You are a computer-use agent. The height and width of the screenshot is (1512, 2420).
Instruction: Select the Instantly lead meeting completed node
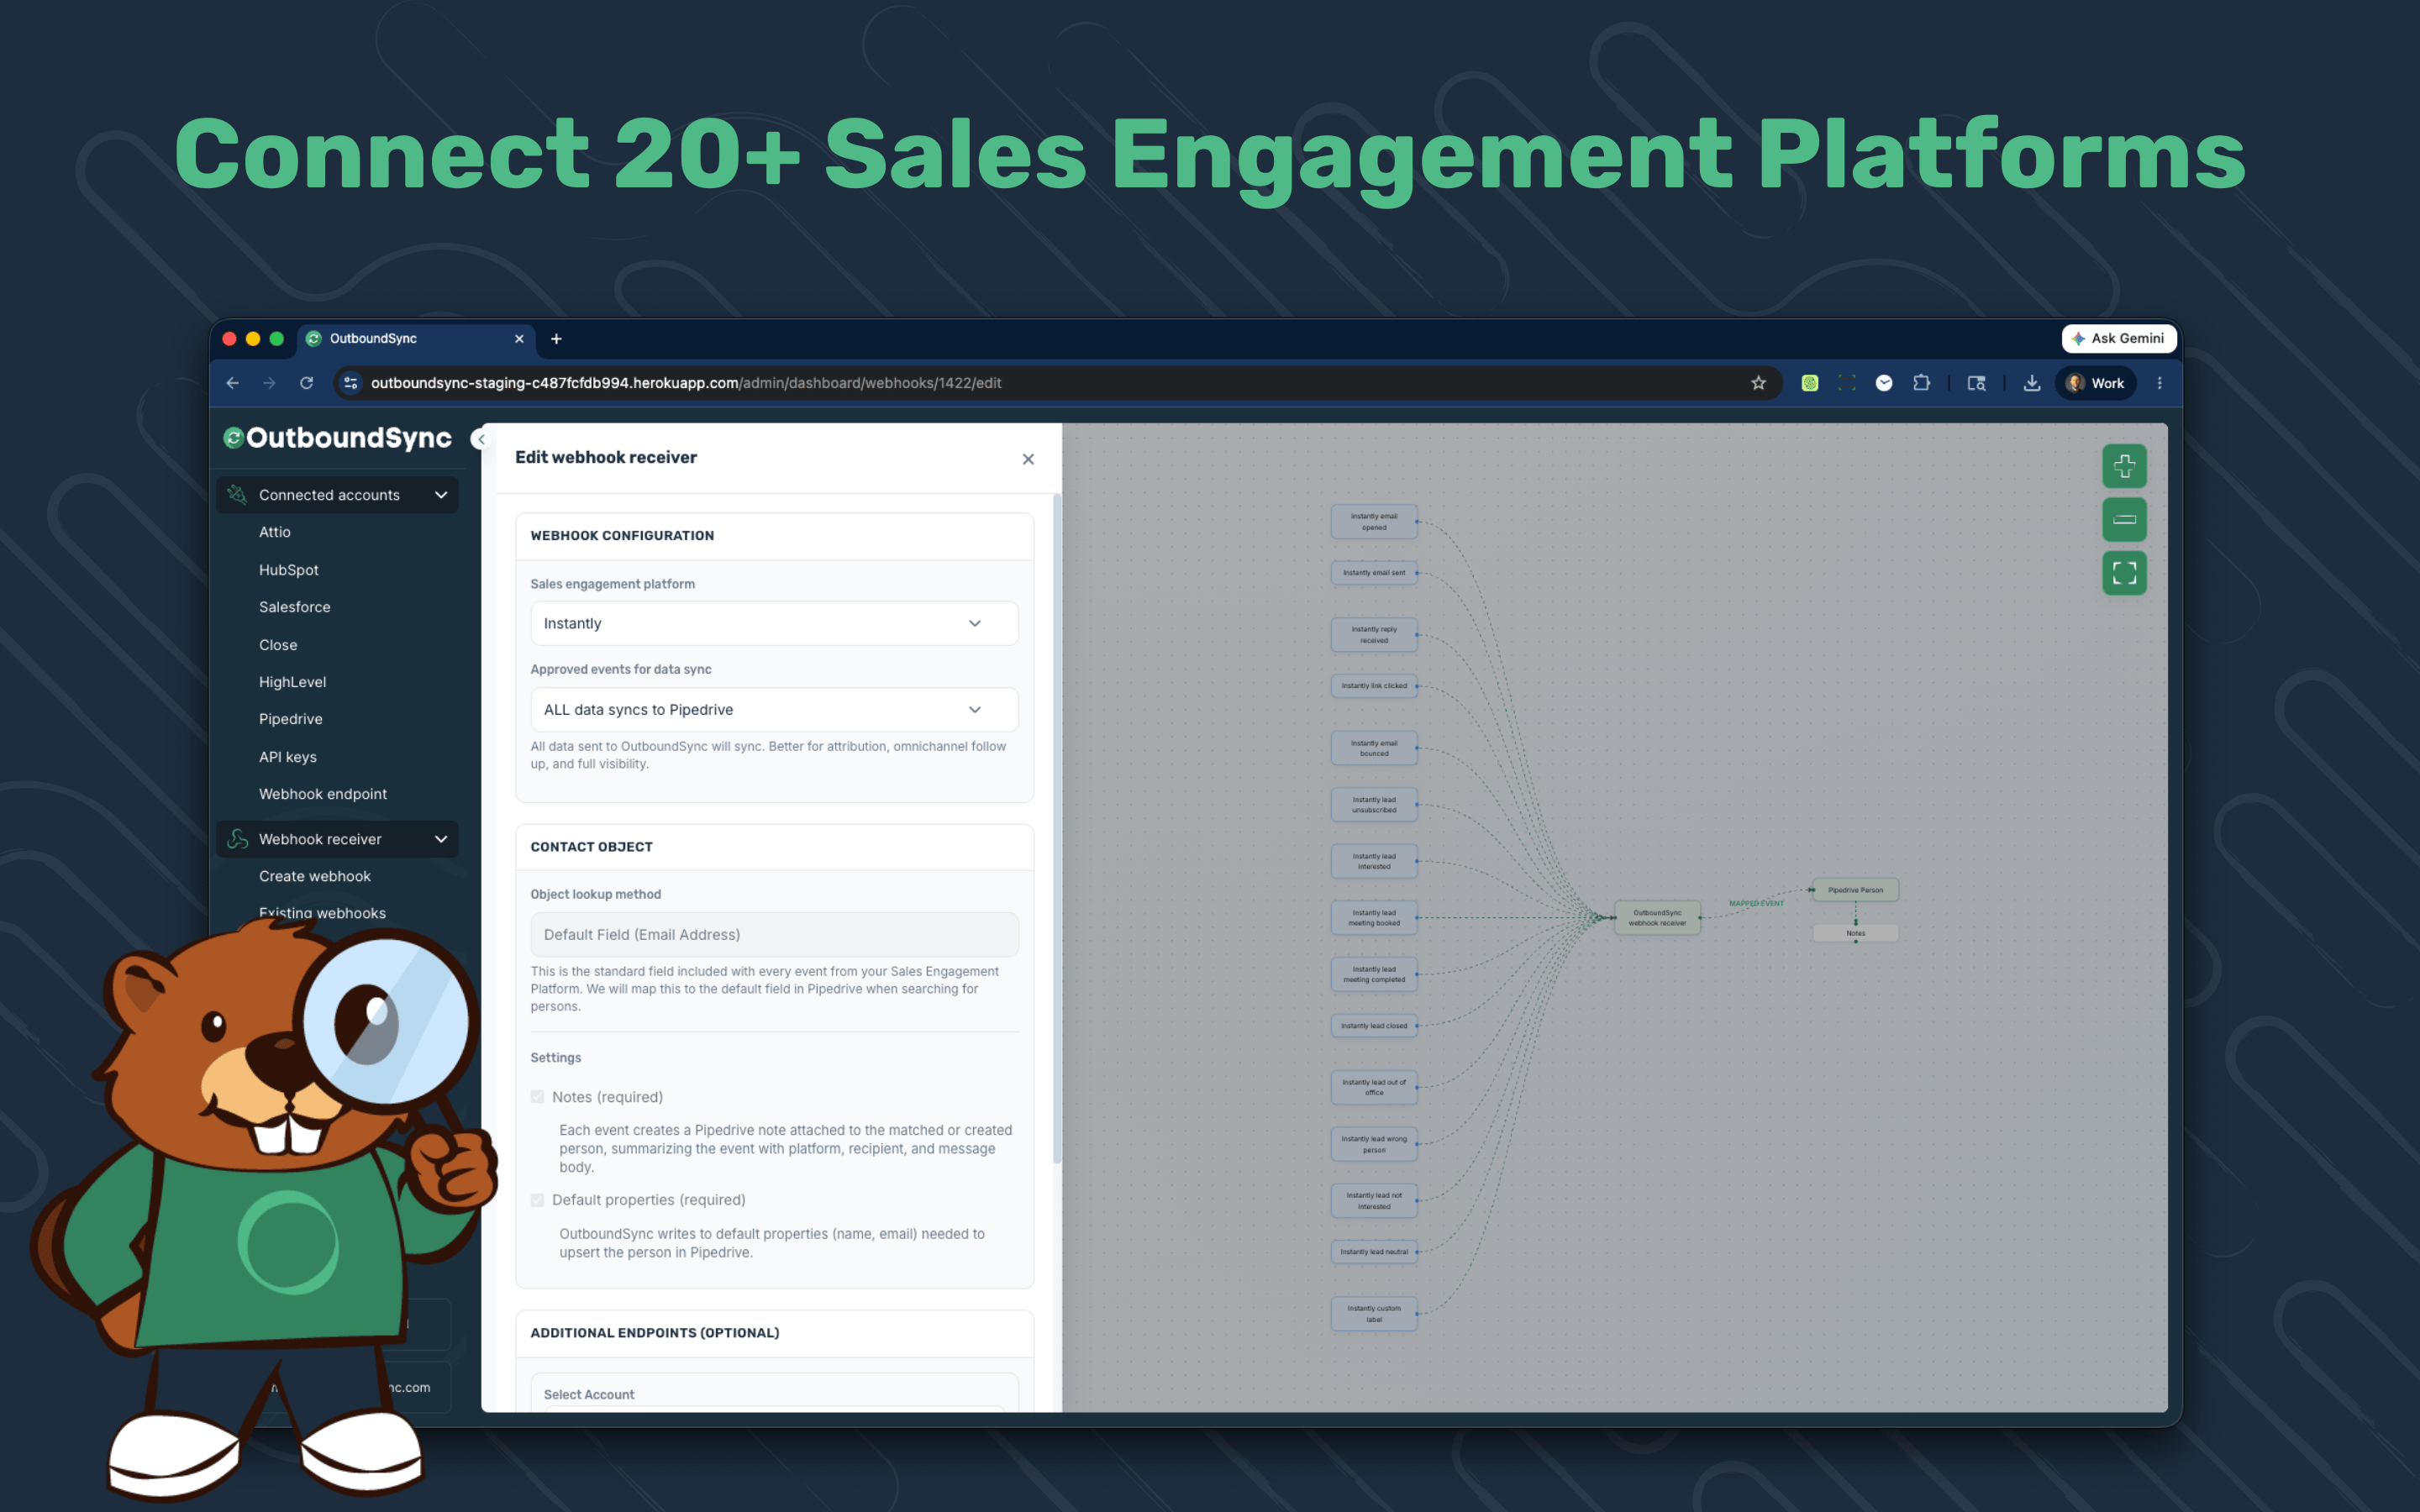1374,974
